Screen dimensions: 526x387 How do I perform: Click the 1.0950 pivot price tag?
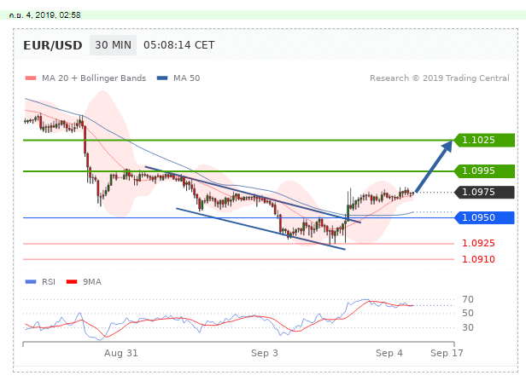point(484,217)
